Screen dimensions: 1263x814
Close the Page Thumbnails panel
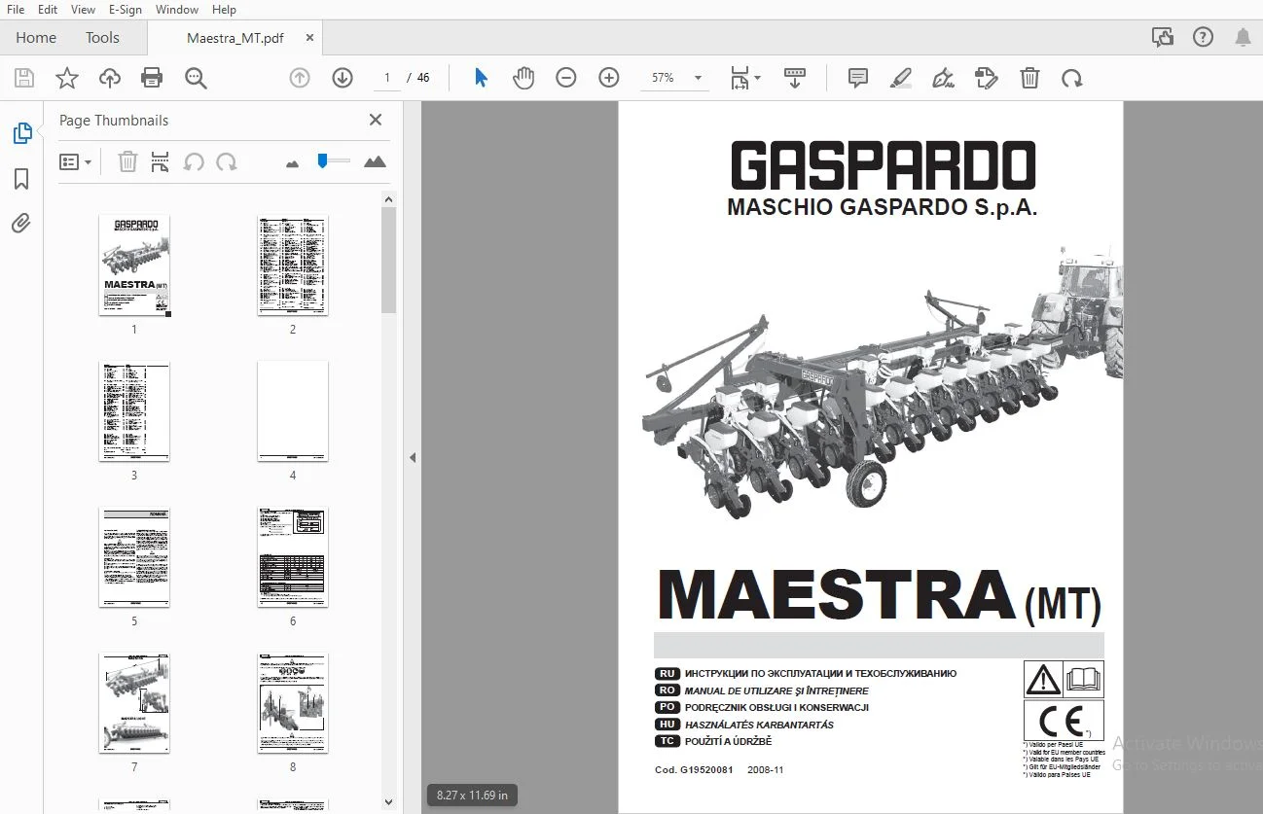(x=376, y=120)
